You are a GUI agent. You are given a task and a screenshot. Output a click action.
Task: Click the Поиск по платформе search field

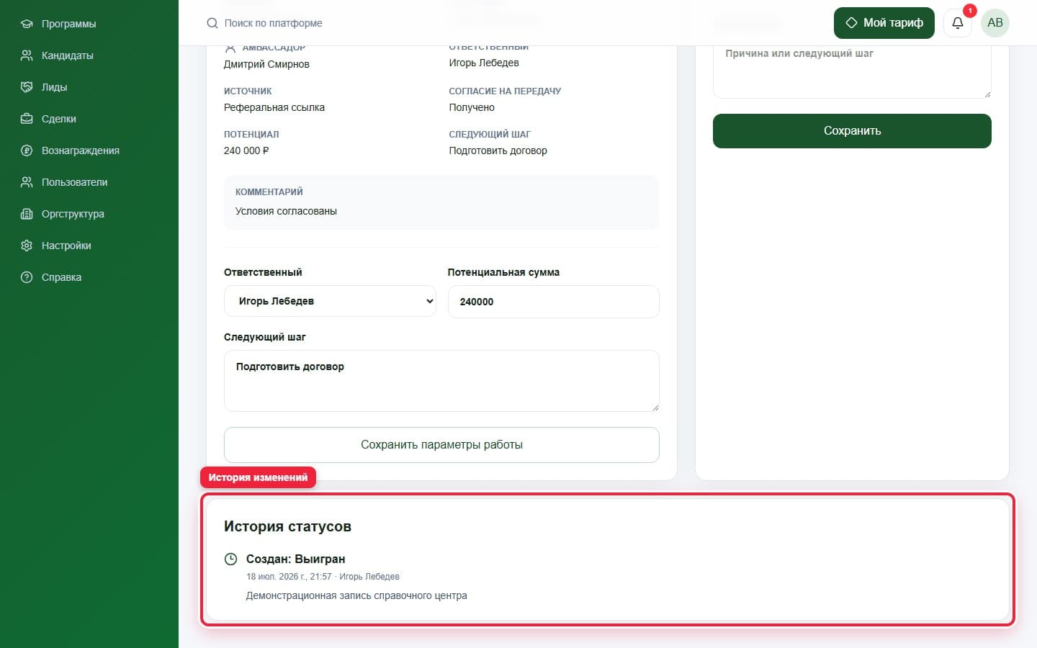(x=273, y=23)
